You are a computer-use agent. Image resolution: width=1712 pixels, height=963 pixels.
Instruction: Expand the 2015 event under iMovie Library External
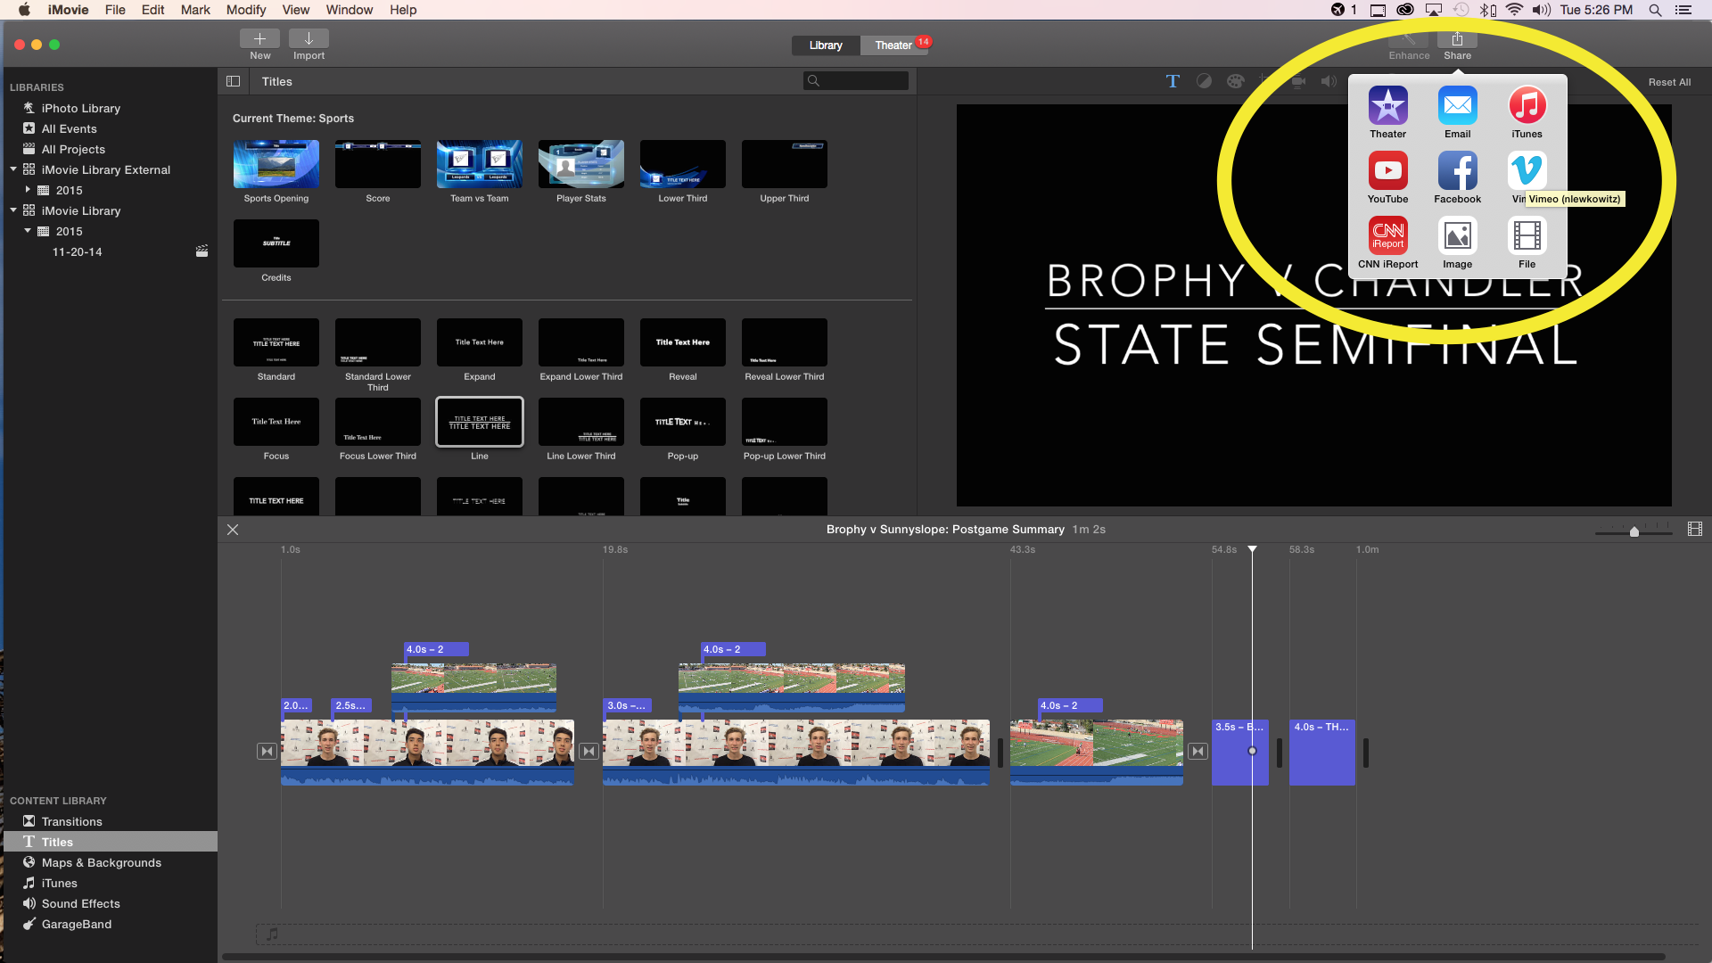pyautogui.click(x=28, y=190)
